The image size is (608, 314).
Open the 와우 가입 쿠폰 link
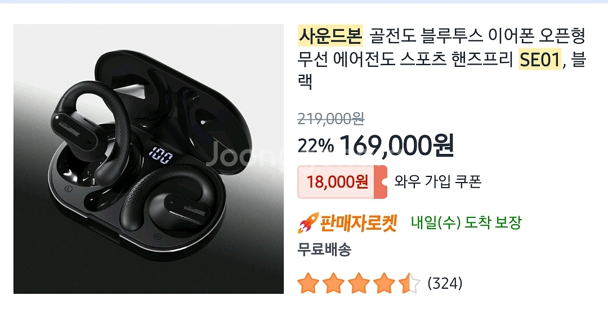pos(438,181)
